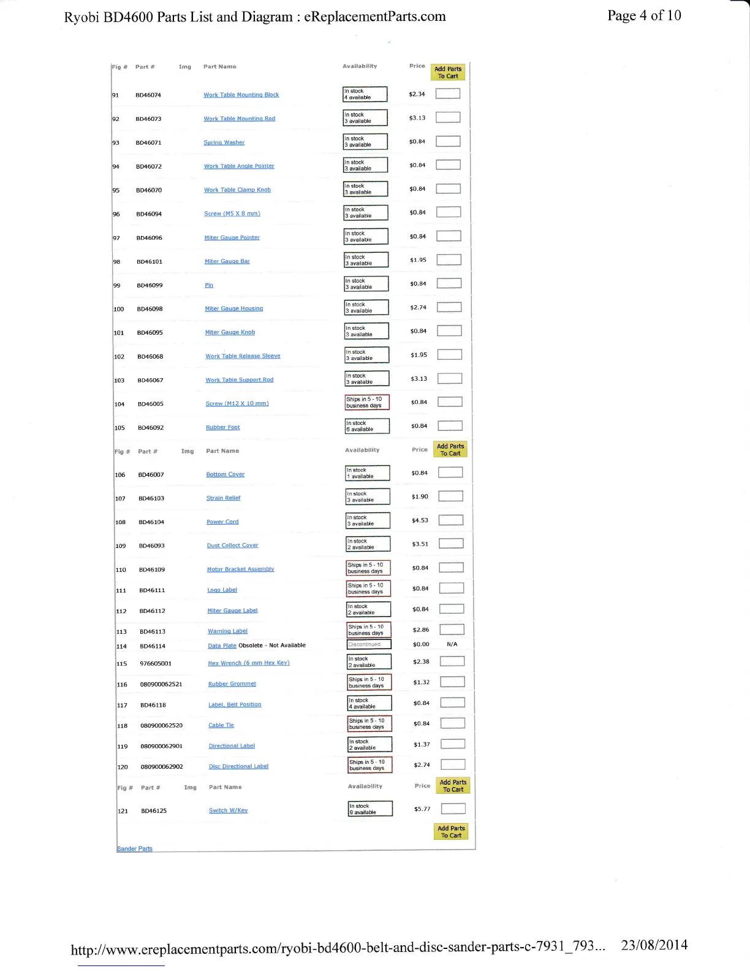Open the Hex Wrench (6 mm Hex Key) link

tap(248, 663)
